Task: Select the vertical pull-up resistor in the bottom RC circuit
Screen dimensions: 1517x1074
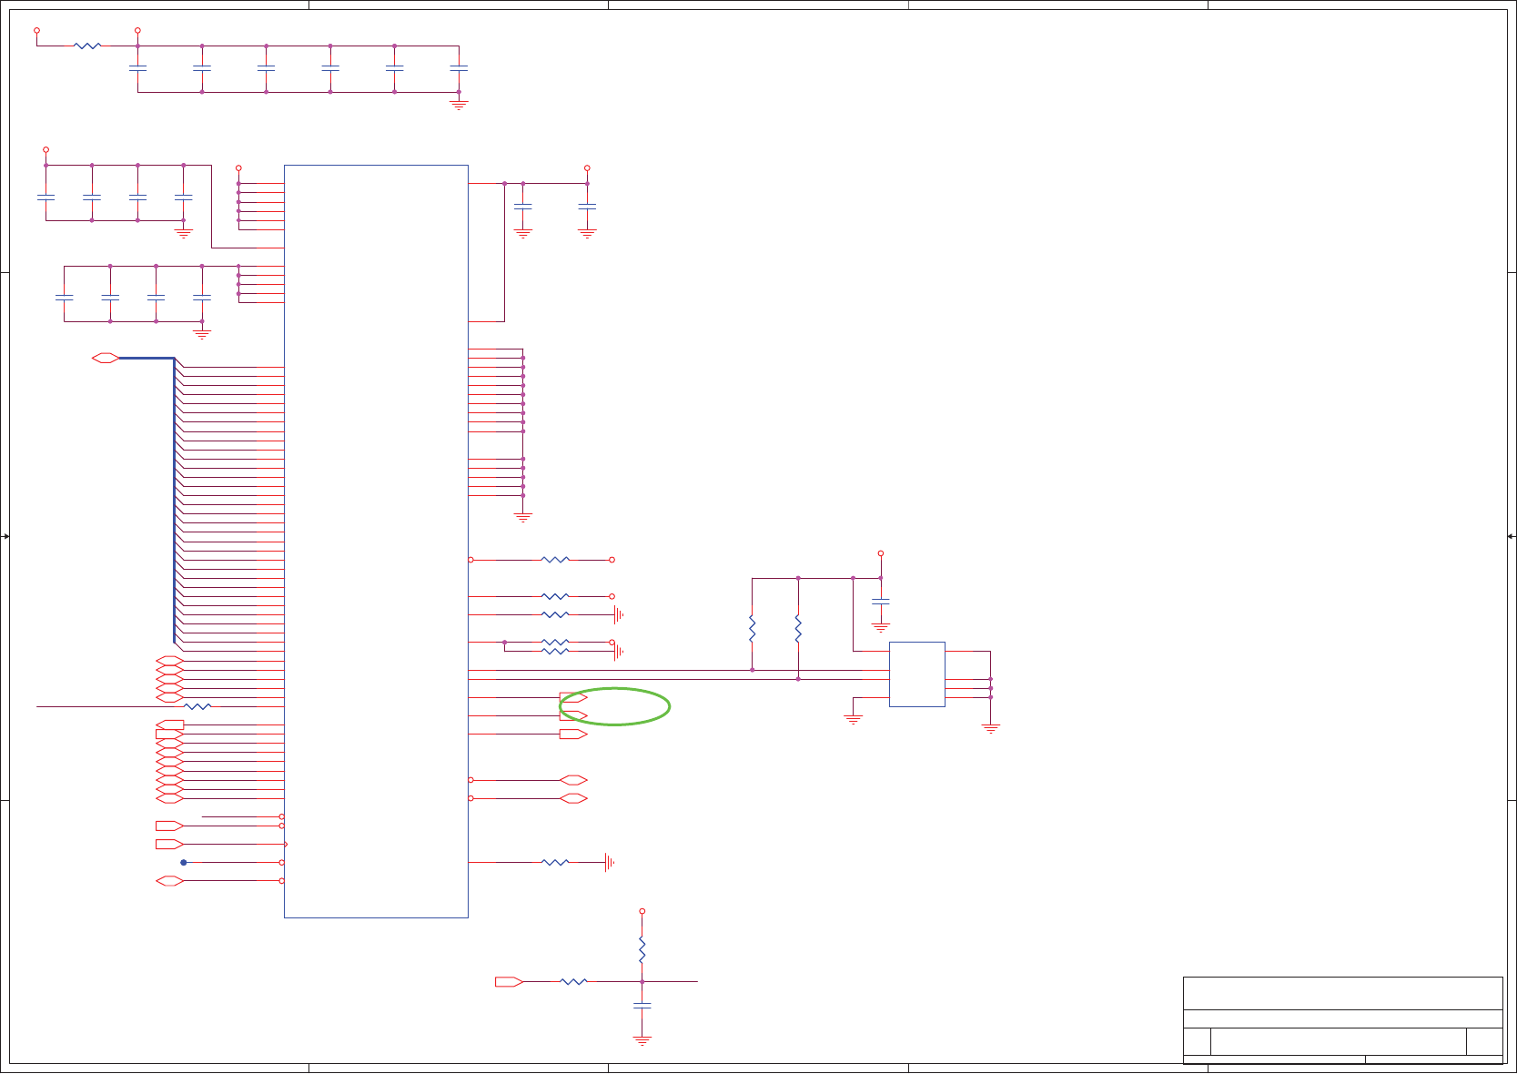Action: tap(642, 951)
